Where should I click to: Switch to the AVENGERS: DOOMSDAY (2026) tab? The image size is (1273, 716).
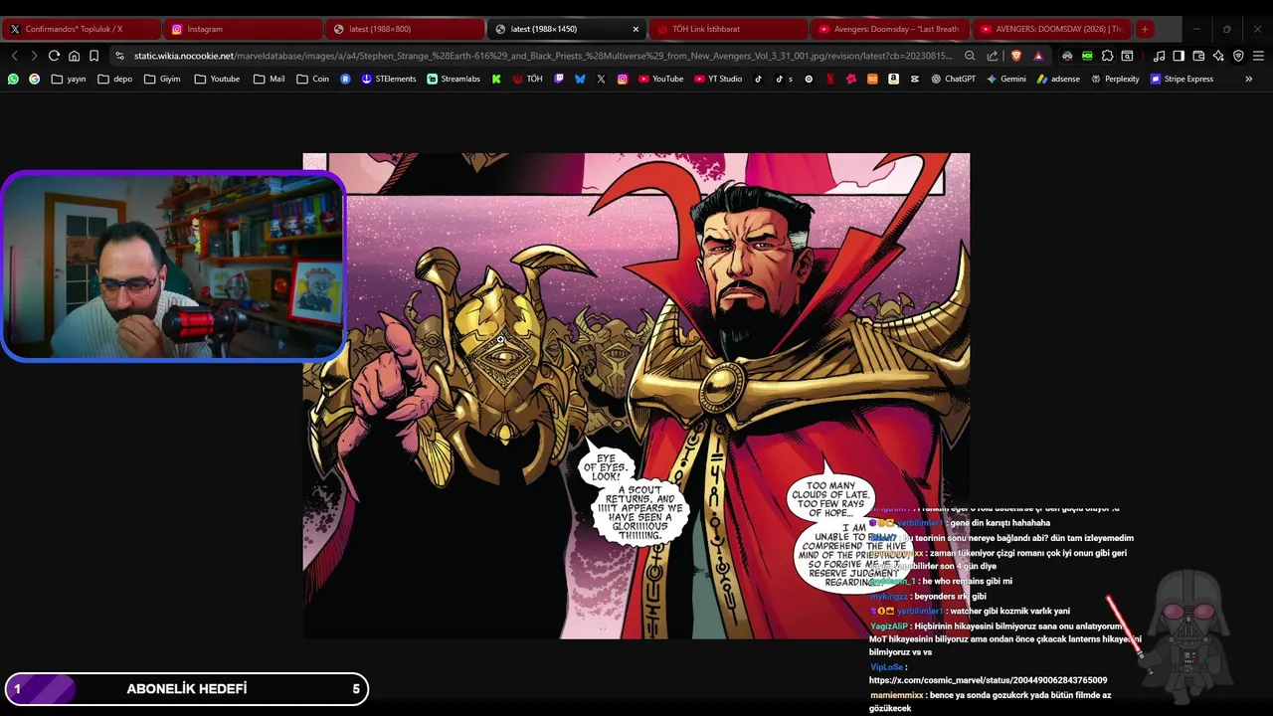(1051, 29)
